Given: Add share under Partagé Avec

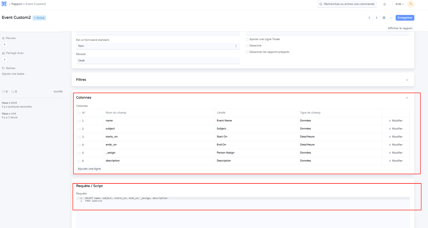Looking at the screenshot, I should pos(5,60).
